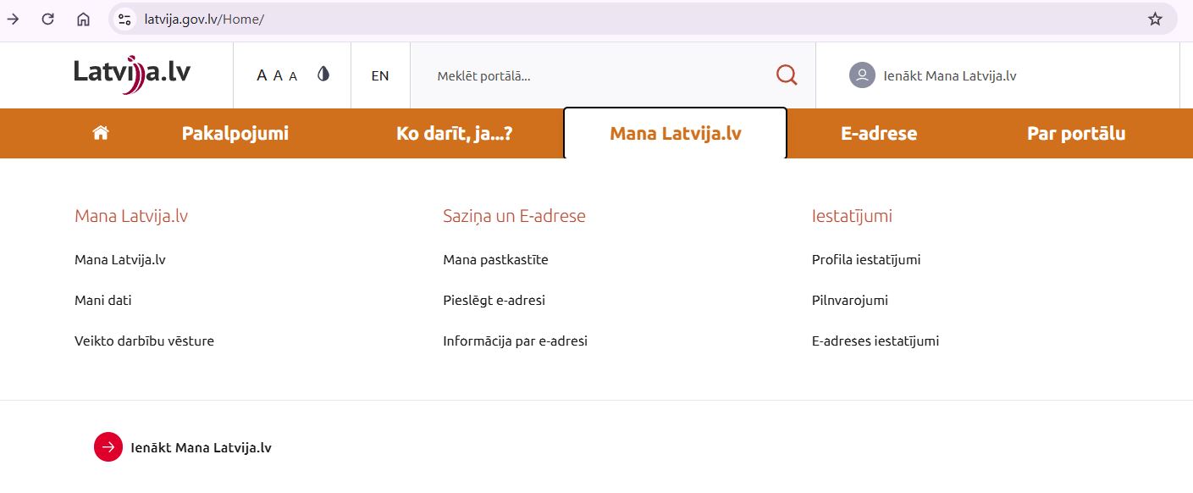Click the user avatar icon in header

[x=861, y=75]
